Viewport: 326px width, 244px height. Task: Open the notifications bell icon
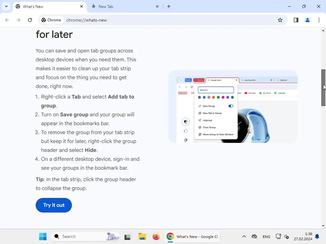pyautogui.click(x=317, y=236)
